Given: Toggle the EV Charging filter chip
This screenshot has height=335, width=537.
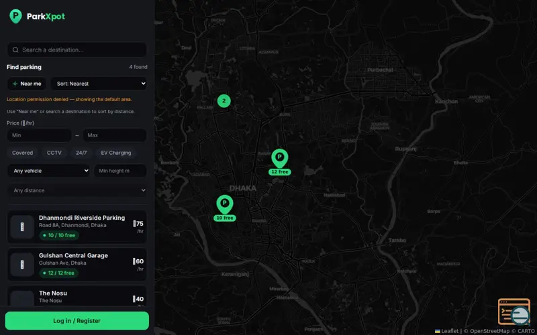Looking at the screenshot, I should point(115,153).
